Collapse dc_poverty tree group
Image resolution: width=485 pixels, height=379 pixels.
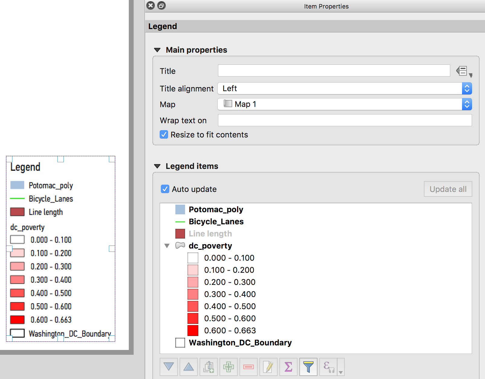pyautogui.click(x=167, y=246)
